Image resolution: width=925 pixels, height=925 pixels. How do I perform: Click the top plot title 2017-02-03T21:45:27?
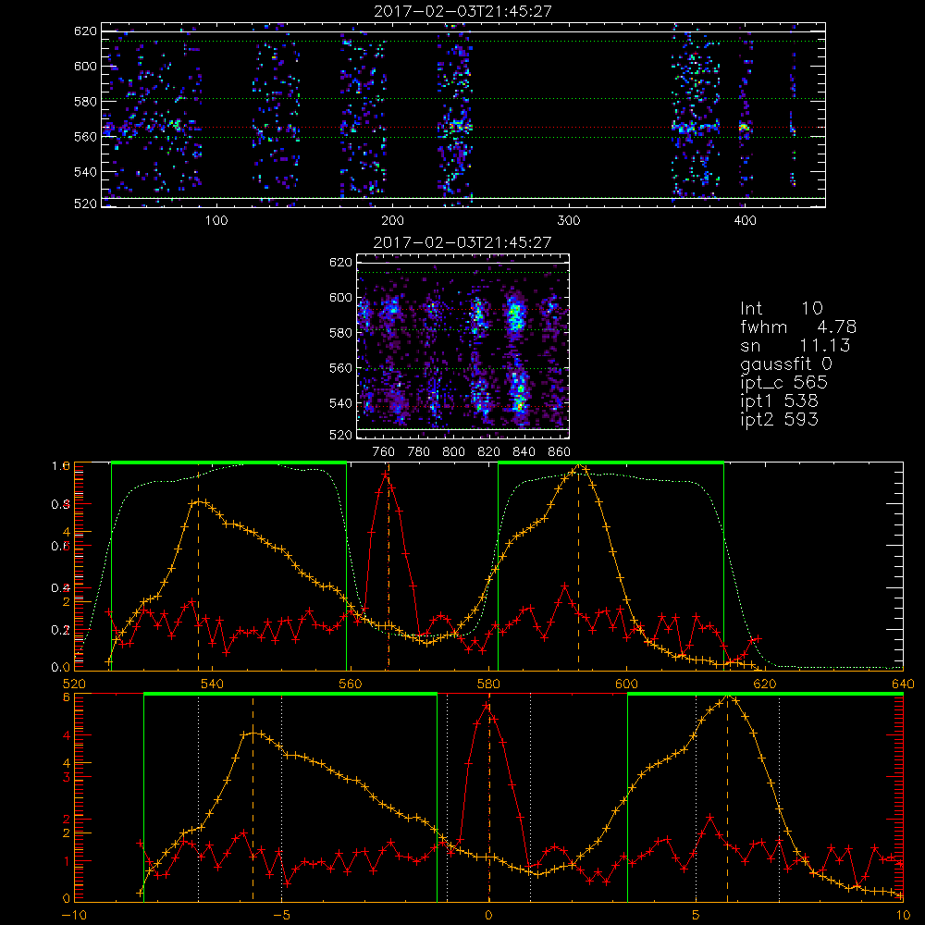[x=462, y=11]
